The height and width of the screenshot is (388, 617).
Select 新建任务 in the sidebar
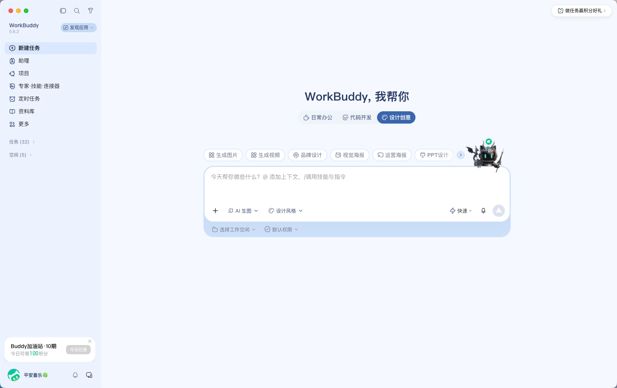point(51,48)
